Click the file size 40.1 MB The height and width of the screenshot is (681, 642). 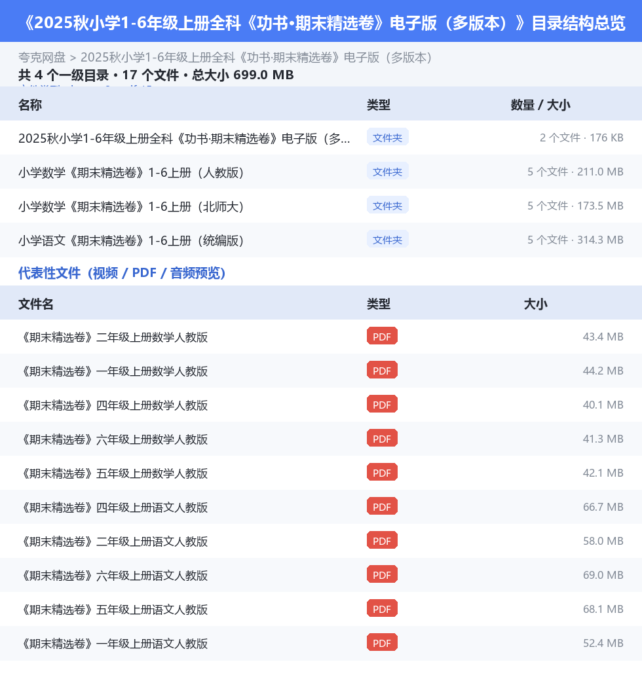pos(603,405)
